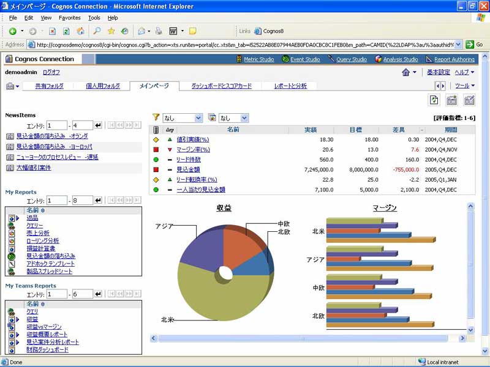
Task: Click the filter funnel icon
Action: pyautogui.click(x=156, y=117)
